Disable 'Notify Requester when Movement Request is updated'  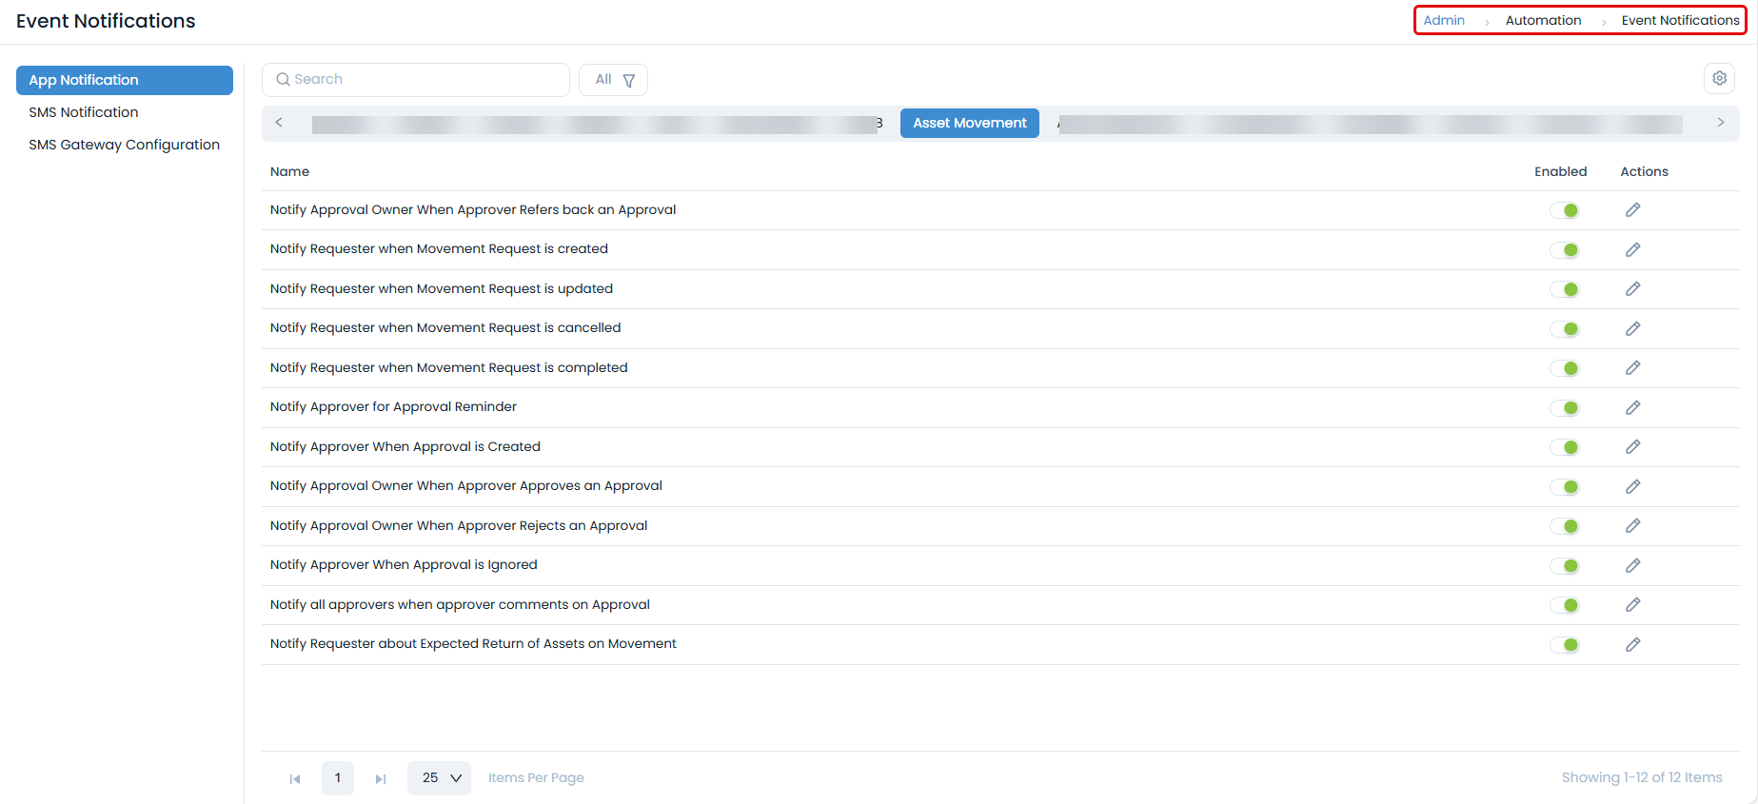pyautogui.click(x=1564, y=289)
